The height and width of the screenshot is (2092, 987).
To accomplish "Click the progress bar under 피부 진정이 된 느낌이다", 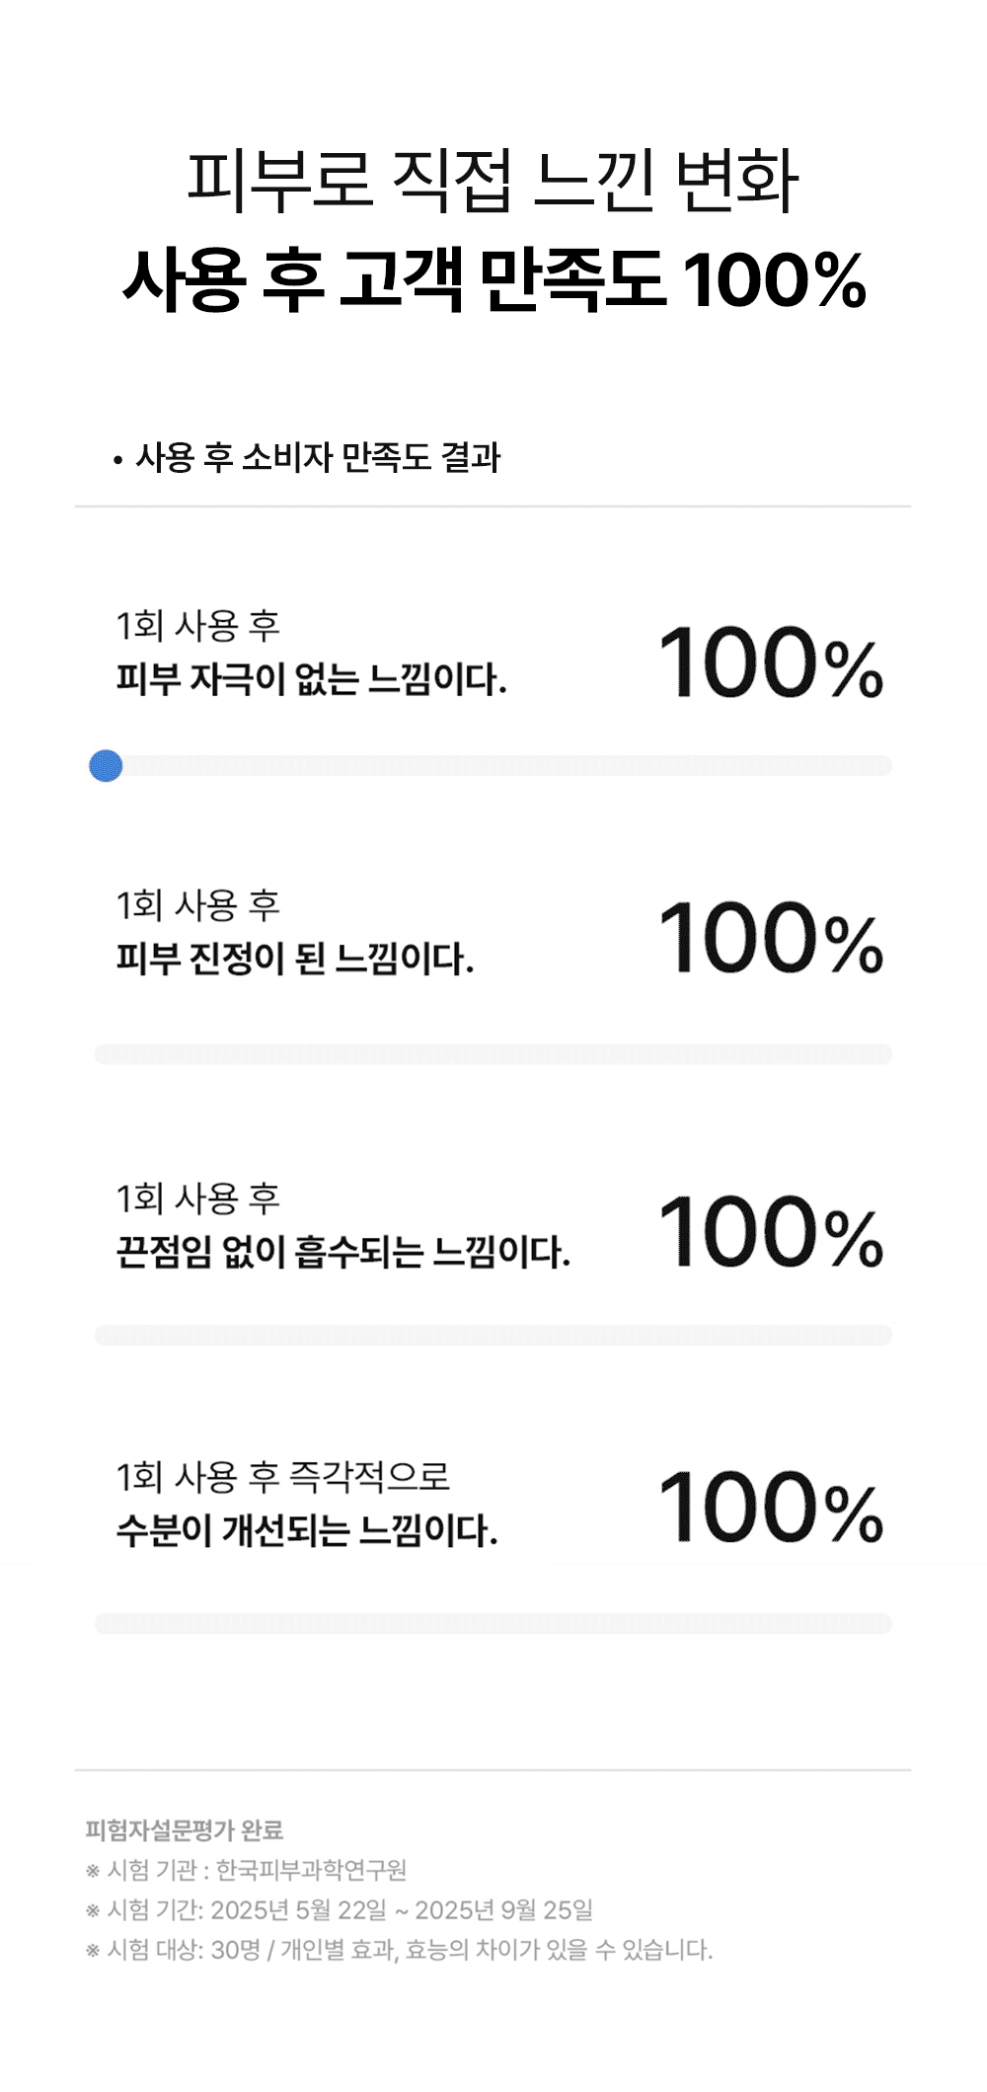I will click(x=493, y=1053).
